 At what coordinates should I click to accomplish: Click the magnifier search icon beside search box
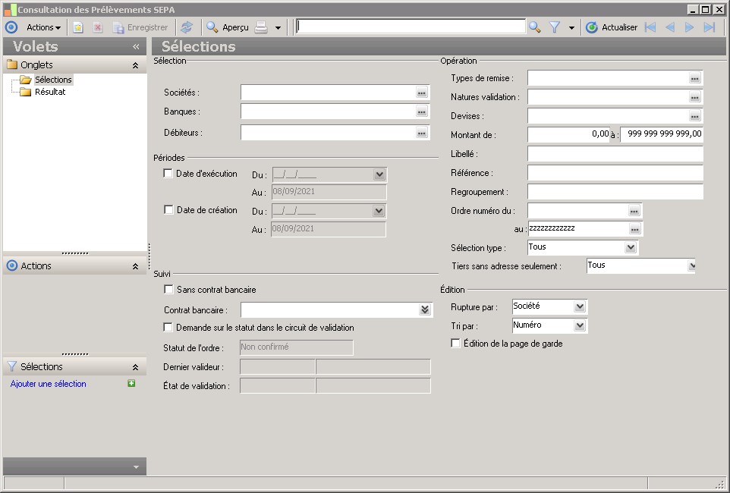[535, 27]
